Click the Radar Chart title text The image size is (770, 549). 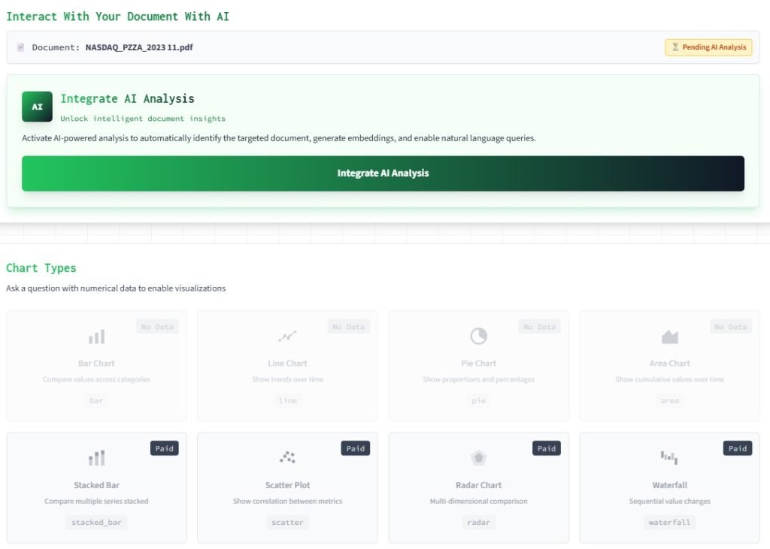tap(478, 485)
